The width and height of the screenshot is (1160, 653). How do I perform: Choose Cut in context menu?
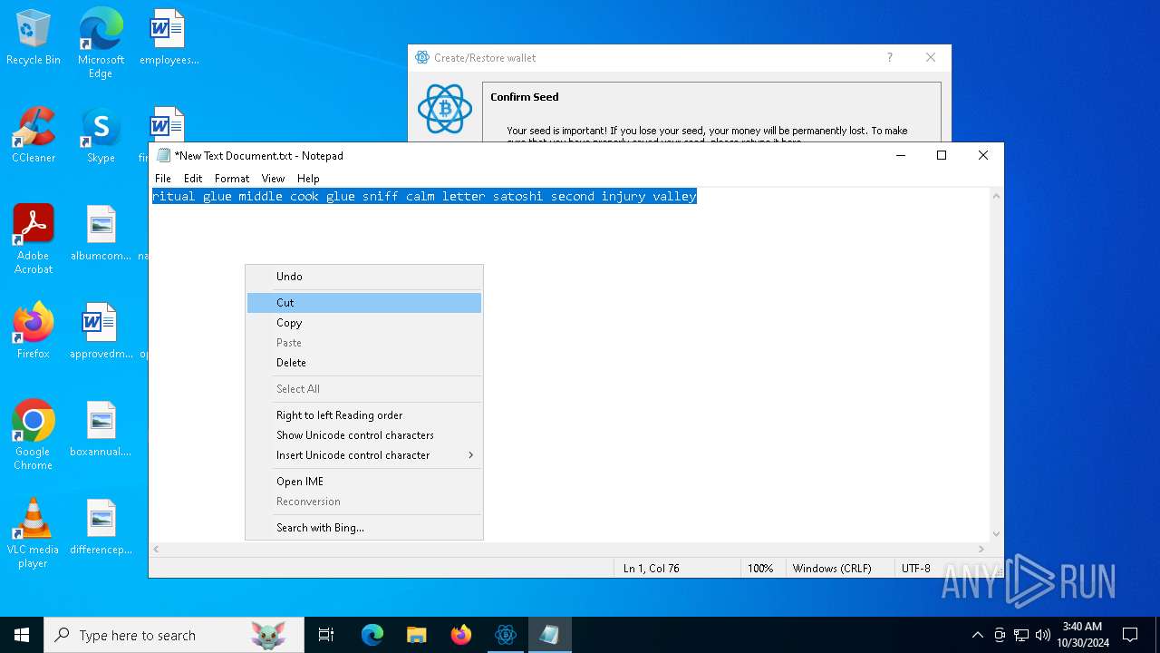click(364, 303)
